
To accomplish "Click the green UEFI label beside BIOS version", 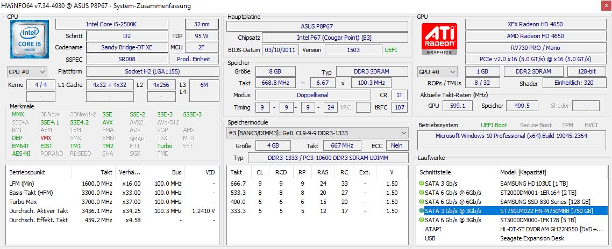I will [391, 50].
